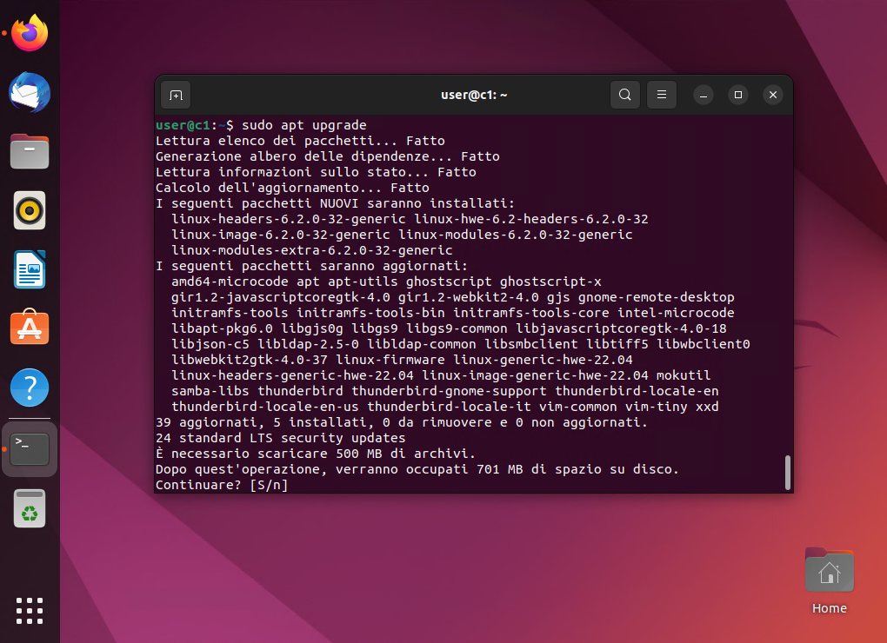Click 'libjavascriptcoregtk-4.0-18' package name

point(621,328)
